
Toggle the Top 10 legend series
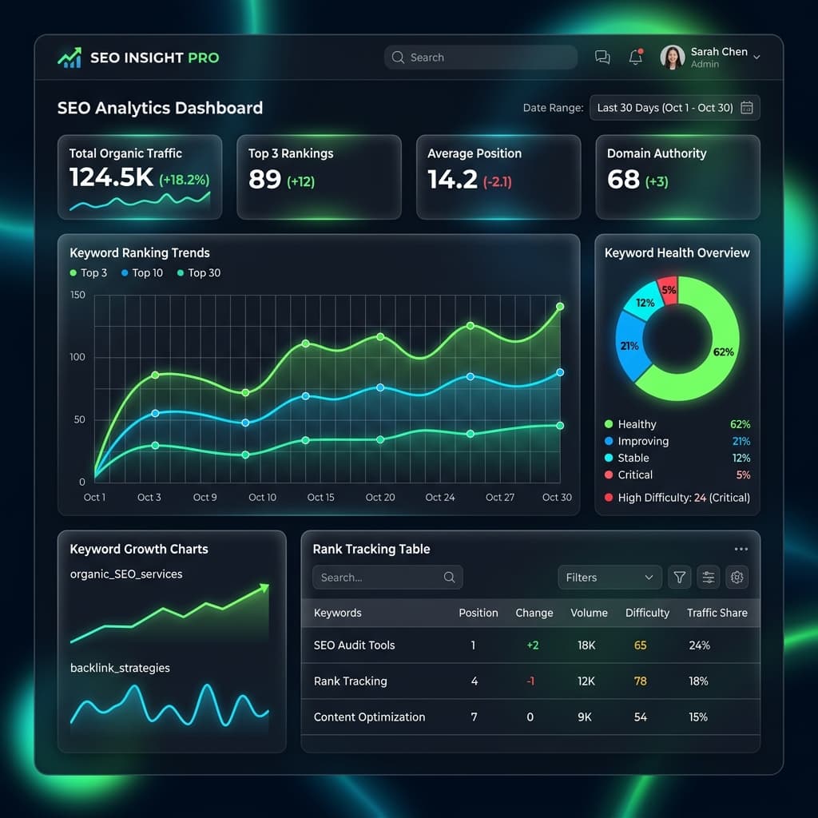point(141,273)
